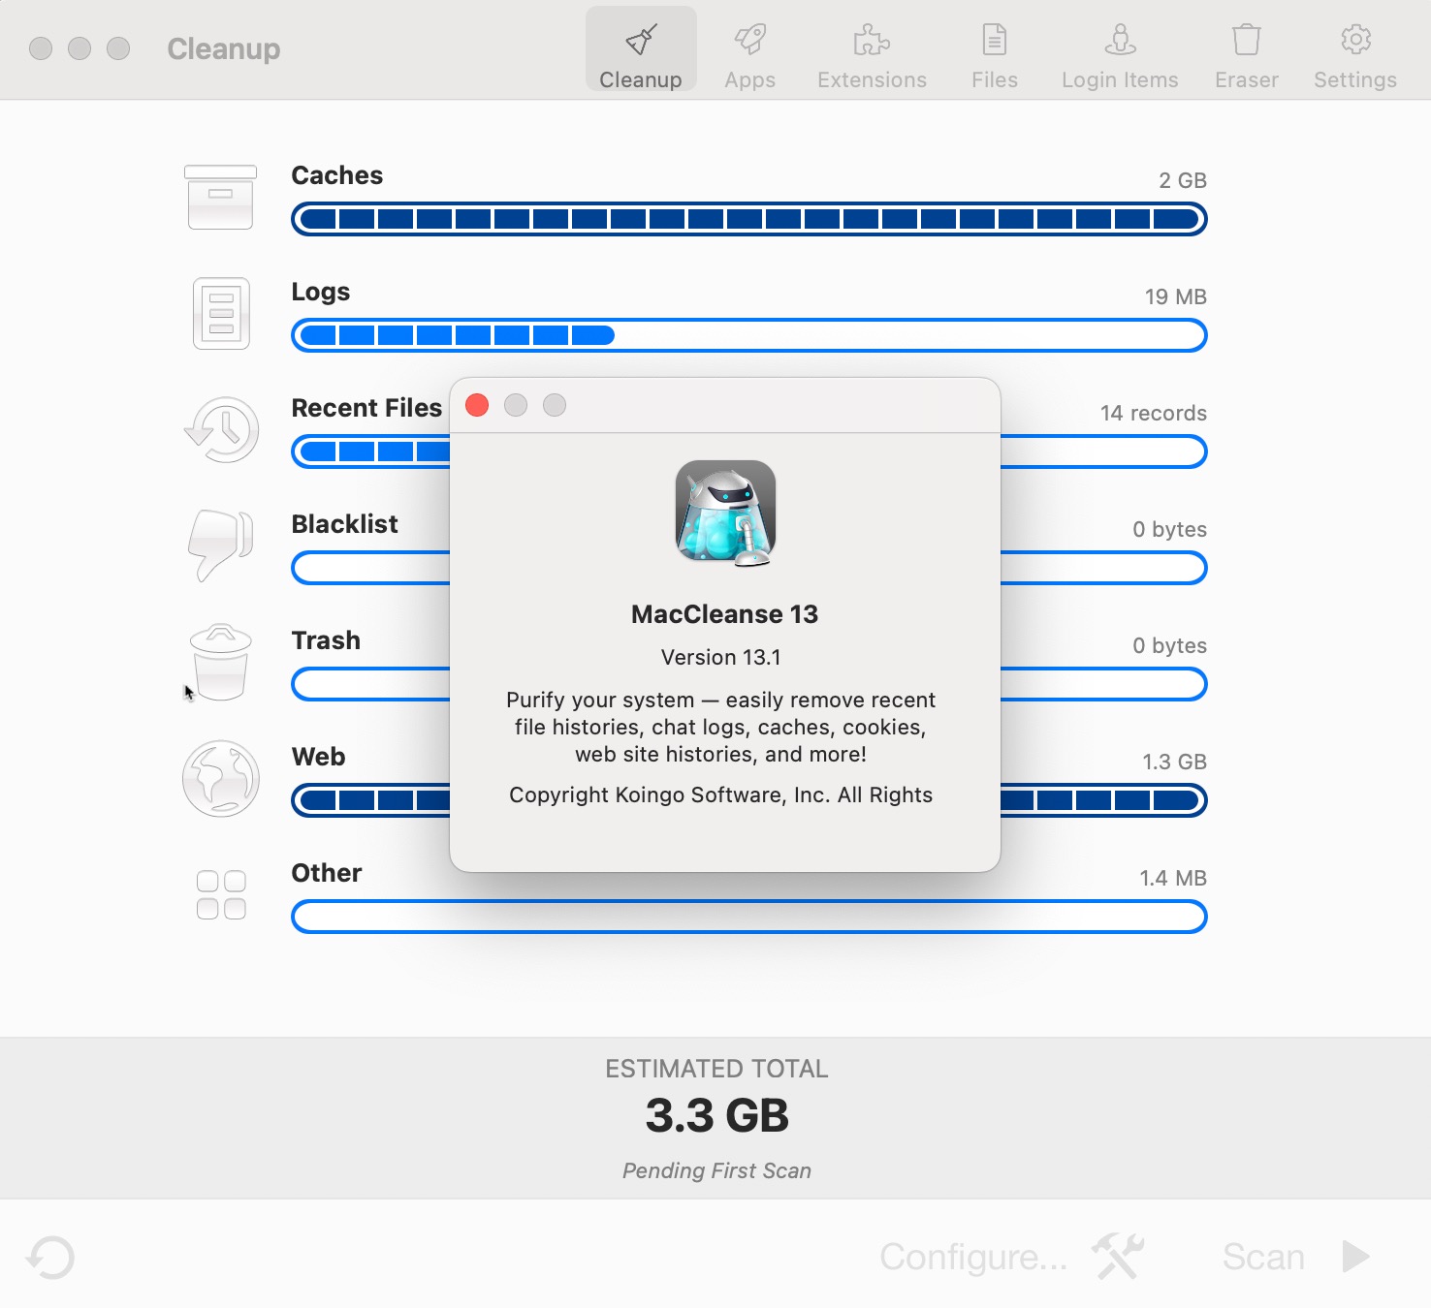Click the ESTIMATED TOTAL heading

pos(717,1069)
